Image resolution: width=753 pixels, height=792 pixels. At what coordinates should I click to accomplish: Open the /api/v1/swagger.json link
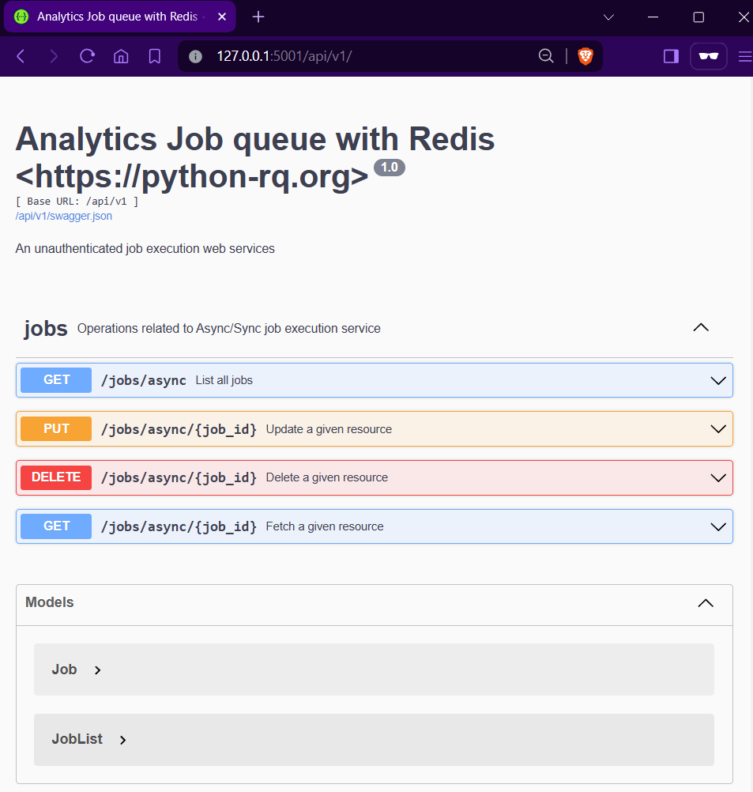click(64, 217)
